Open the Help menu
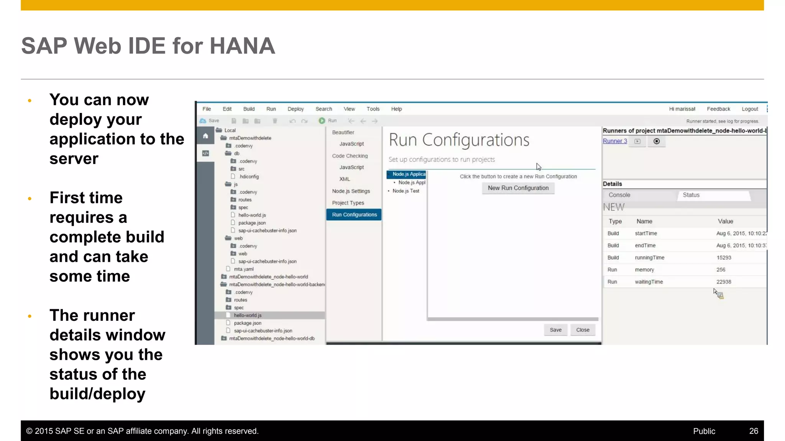This screenshot has width=785, height=441. click(396, 109)
